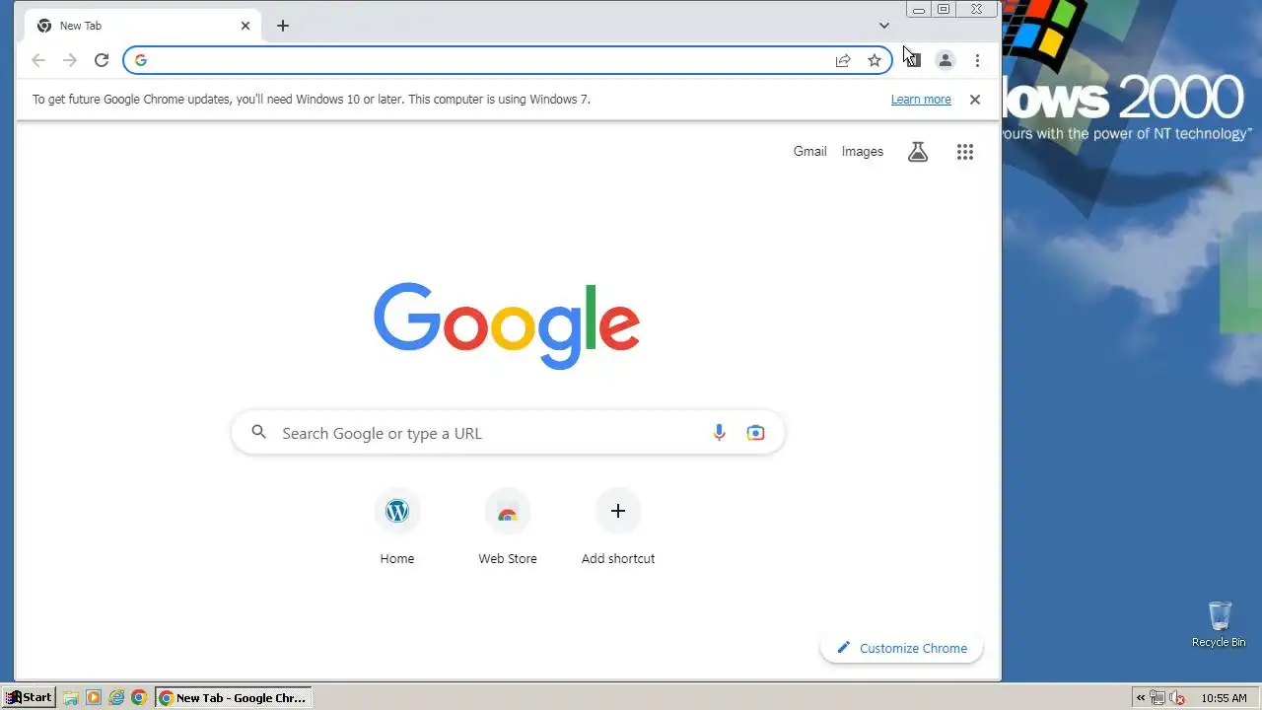Search by image with camera icon

point(755,433)
